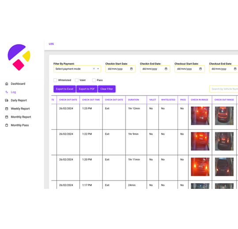Open Weekly Report from the sidebar
The height and width of the screenshot is (229, 238).
click(x=20, y=109)
